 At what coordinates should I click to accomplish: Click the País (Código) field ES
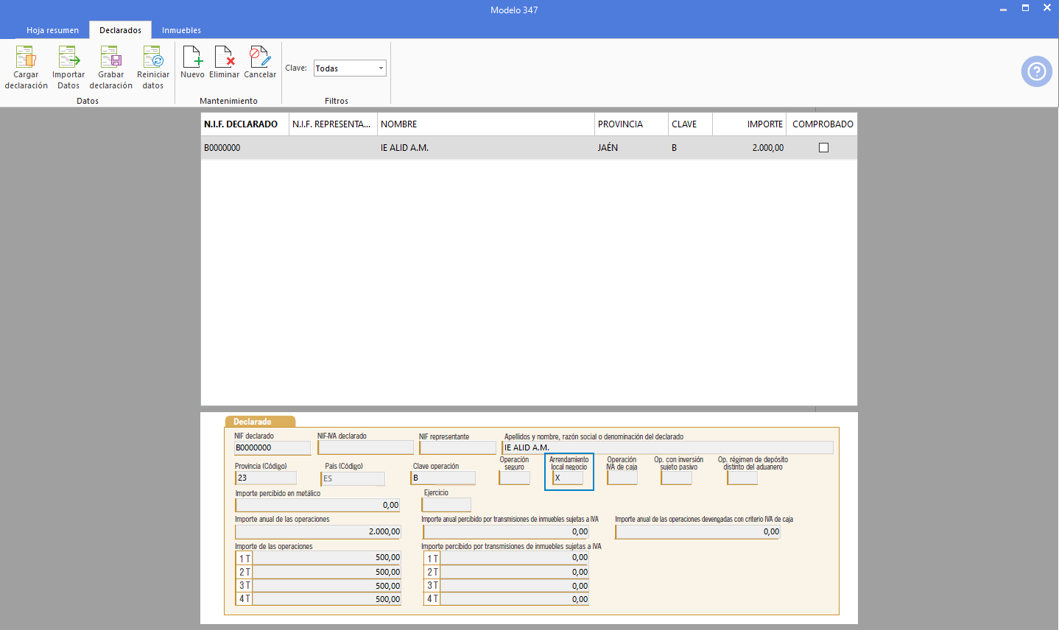coord(353,478)
